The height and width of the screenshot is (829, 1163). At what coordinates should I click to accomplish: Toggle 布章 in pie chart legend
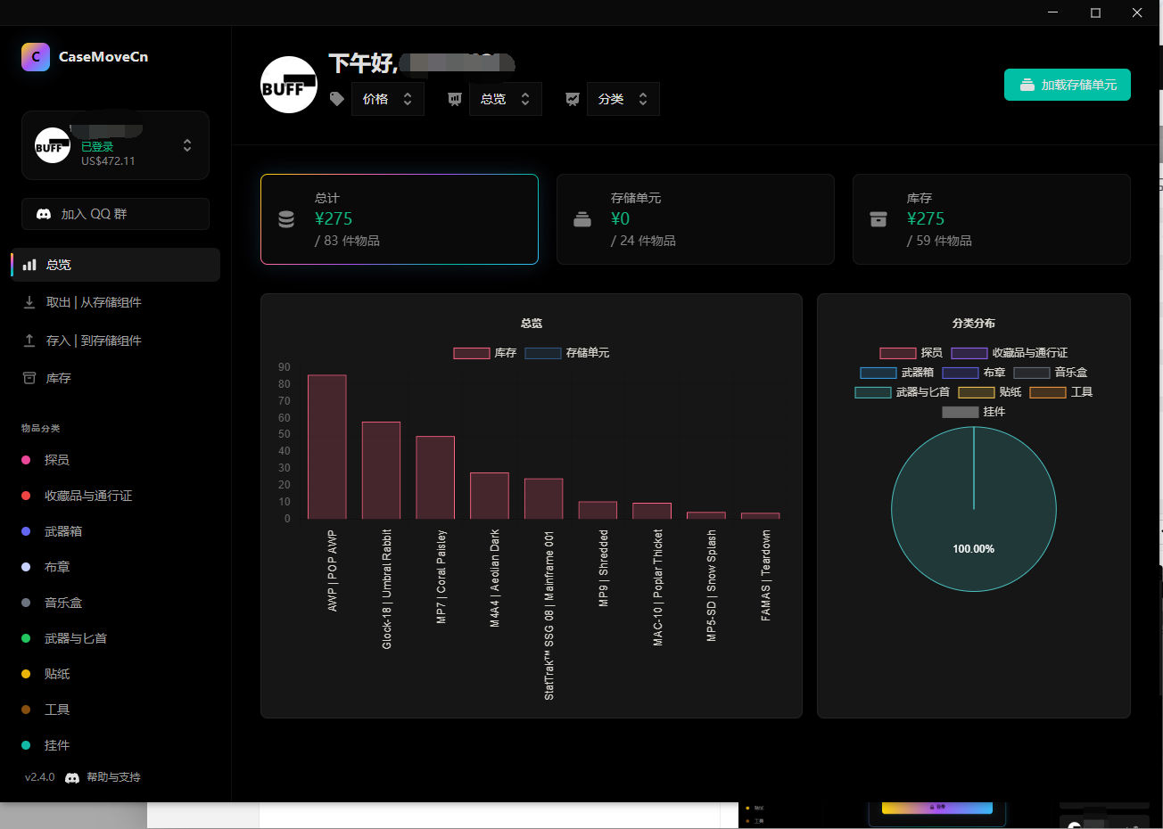[974, 373]
